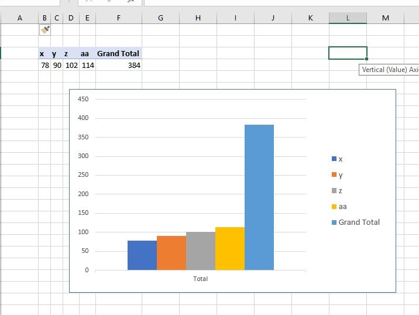419x315 pixels.
Task: Select the yellow aa bar
Action: 230,248
